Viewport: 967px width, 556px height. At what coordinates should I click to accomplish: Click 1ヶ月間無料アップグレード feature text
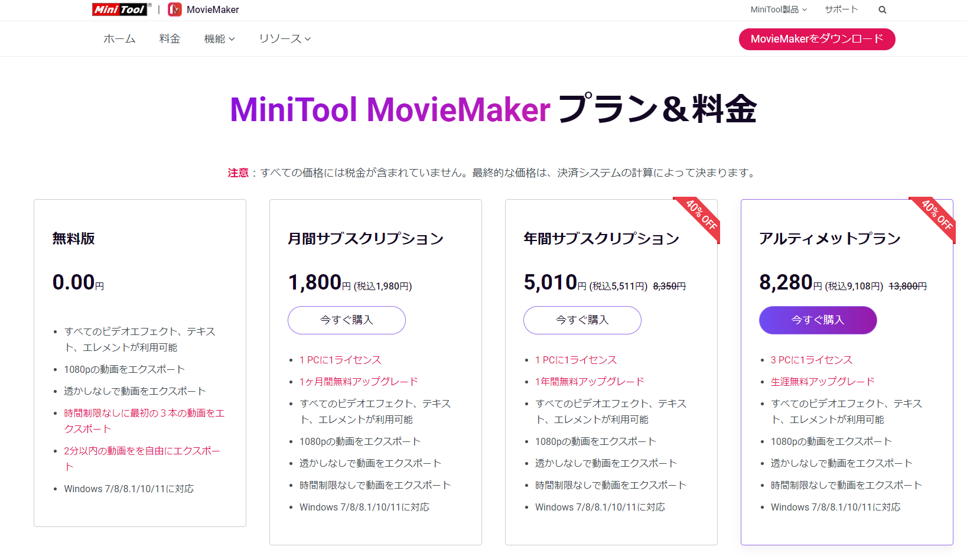coord(359,382)
